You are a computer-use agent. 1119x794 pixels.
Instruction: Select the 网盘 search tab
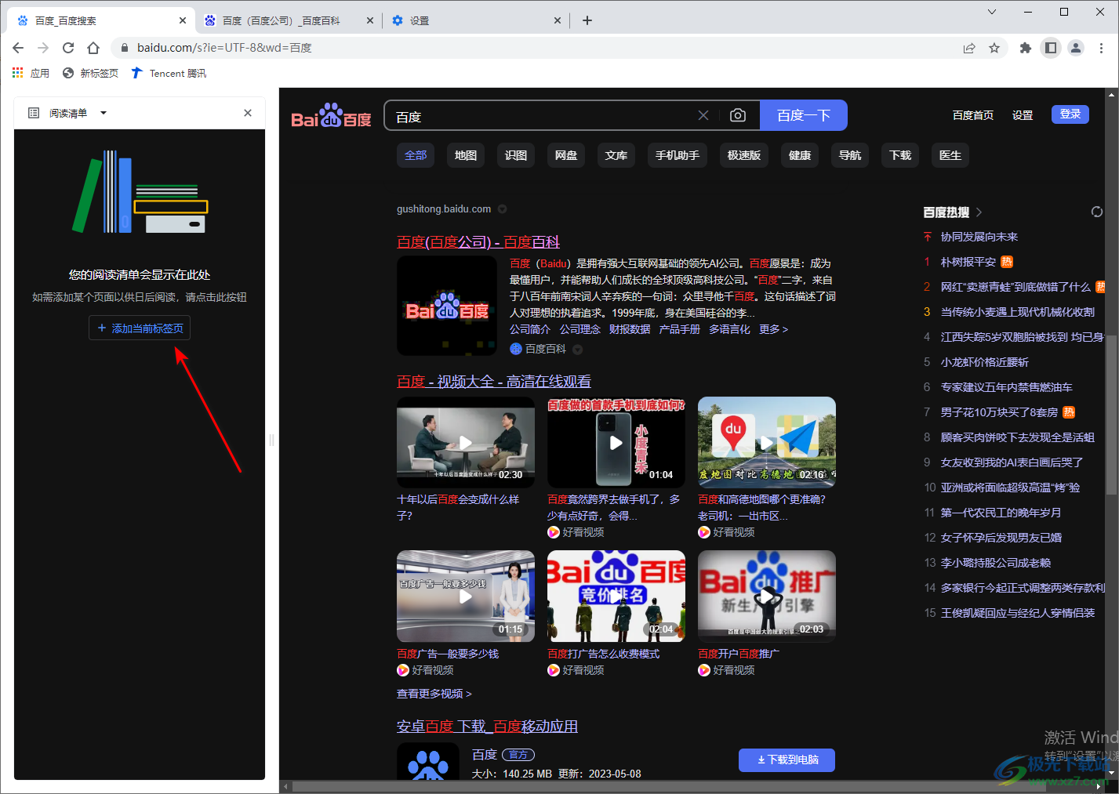coord(566,155)
